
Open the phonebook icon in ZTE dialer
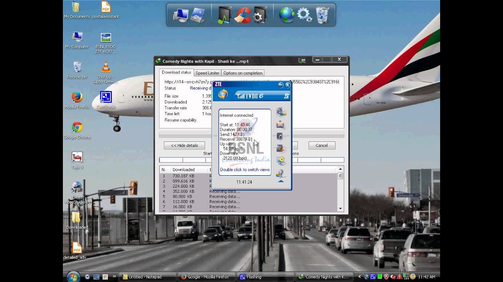pyautogui.click(x=280, y=136)
